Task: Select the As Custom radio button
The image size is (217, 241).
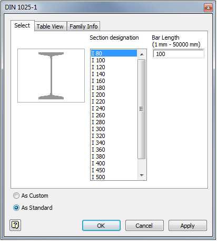Action: click(x=16, y=196)
